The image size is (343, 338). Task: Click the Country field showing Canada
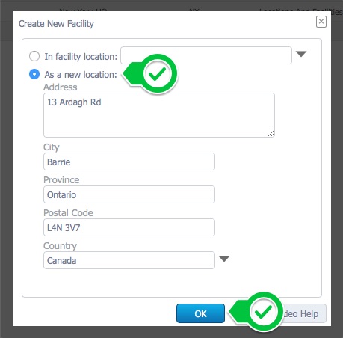[x=129, y=260]
